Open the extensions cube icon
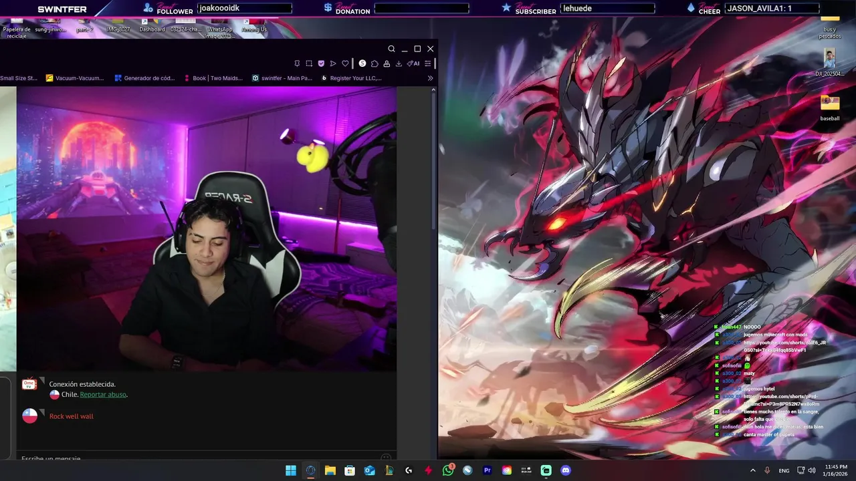Screen dimensions: 856x481 pos(374,63)
